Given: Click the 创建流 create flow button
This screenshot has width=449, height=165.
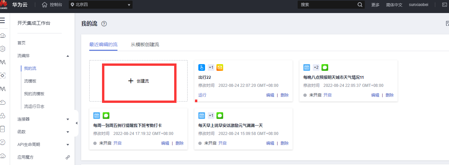Looking at the screenshot, I should 139,81.
